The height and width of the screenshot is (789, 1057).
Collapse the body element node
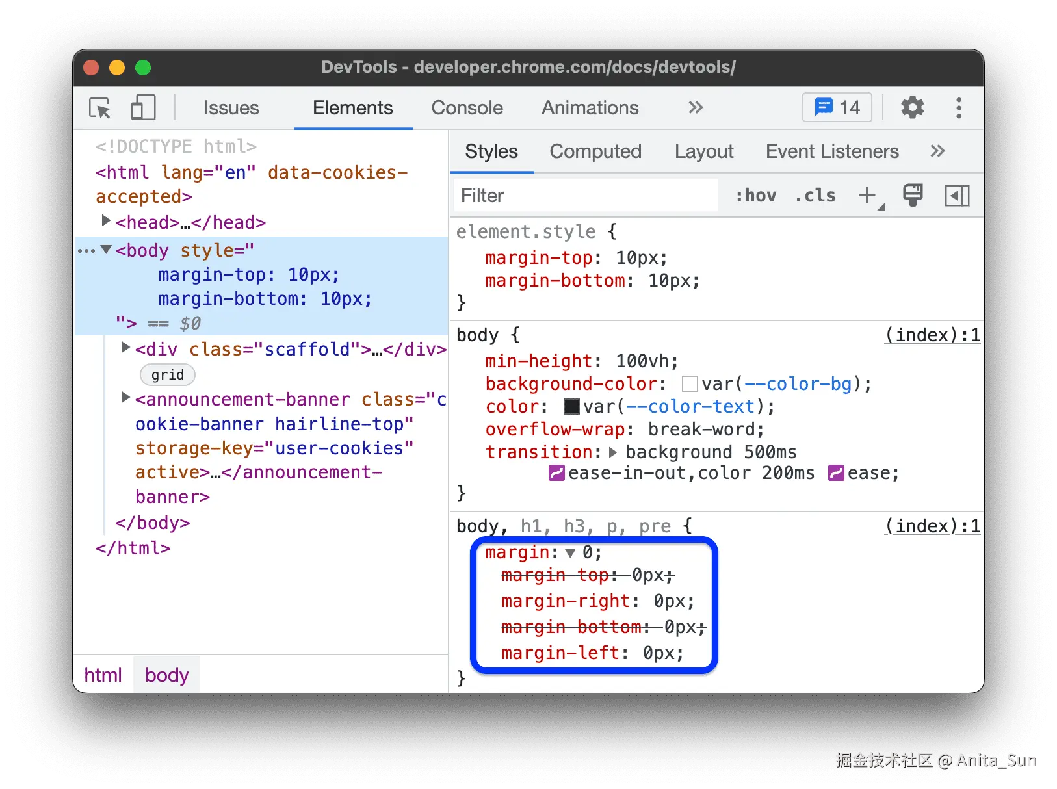point(106,250)
